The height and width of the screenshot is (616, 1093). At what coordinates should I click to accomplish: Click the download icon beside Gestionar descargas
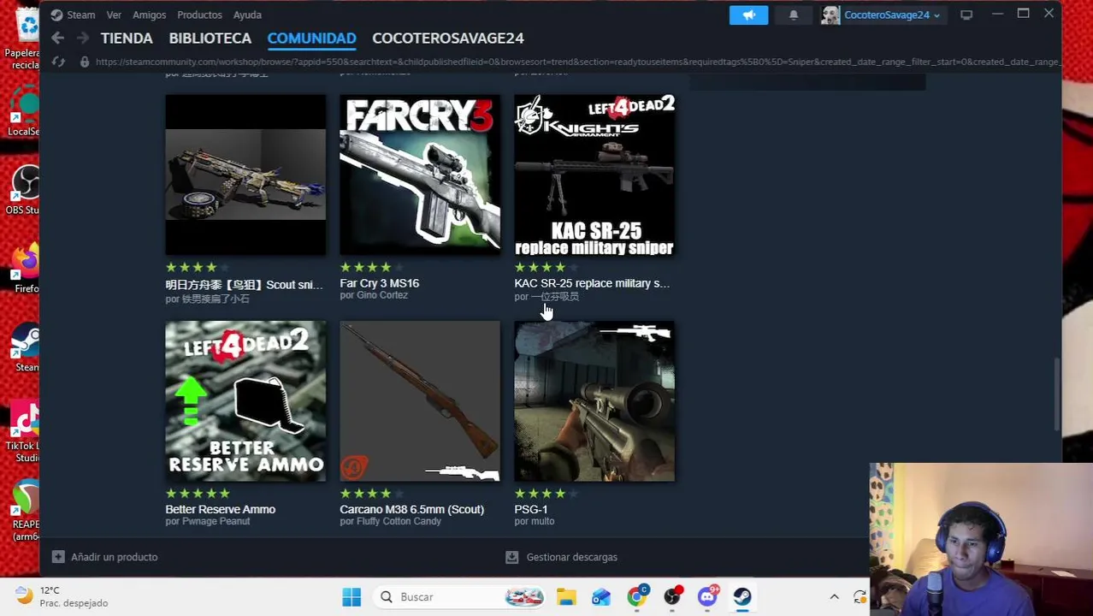pos(511,557)
